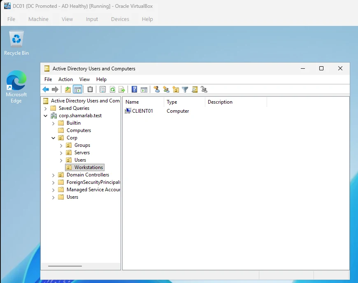Screen dimensions: 358x283
Task: Click the Refresh toolbar icon
Action: [112, 89]
